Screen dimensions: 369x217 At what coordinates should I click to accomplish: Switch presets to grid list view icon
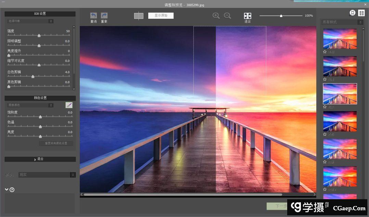tap(361, 13)
